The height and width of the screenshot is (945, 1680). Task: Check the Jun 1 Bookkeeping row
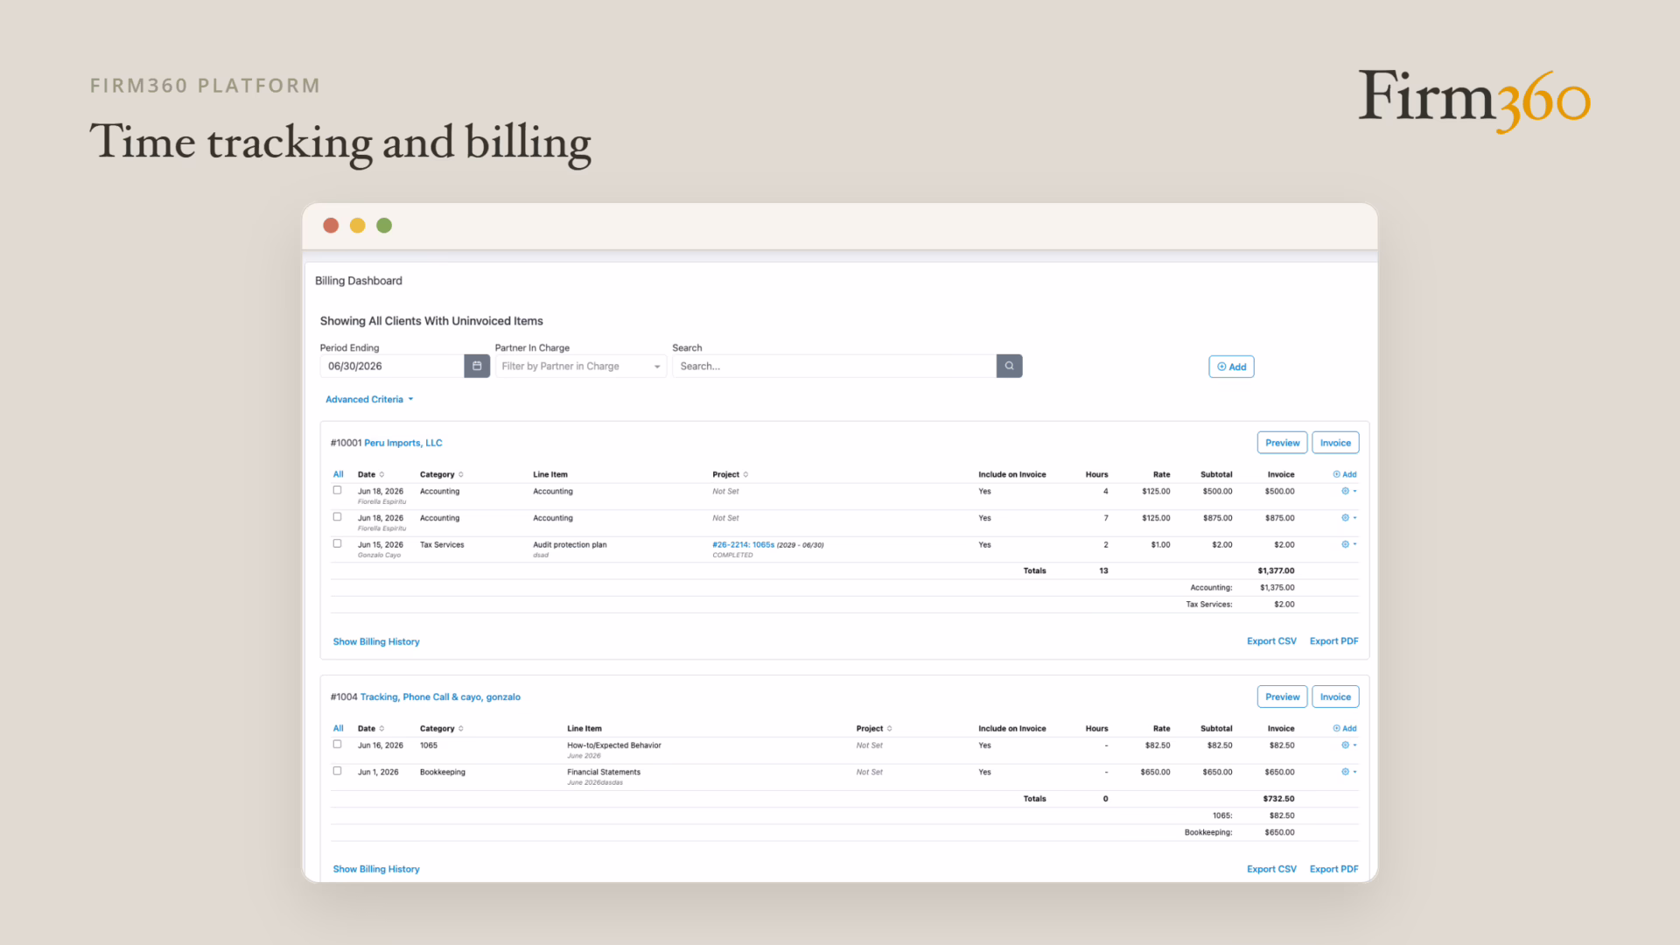click(337, 771)
